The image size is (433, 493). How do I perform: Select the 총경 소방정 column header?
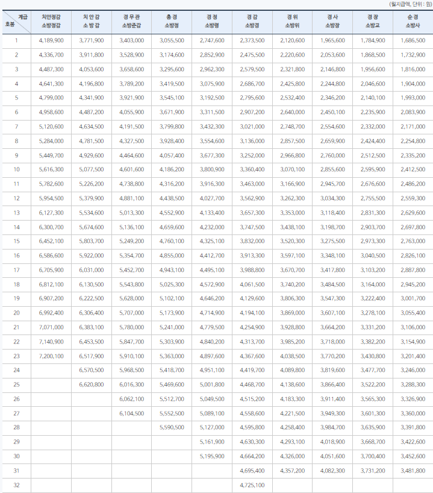pos(172,21)
